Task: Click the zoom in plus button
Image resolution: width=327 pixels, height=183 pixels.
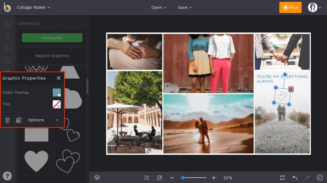Action: click(x=214, y=177)
